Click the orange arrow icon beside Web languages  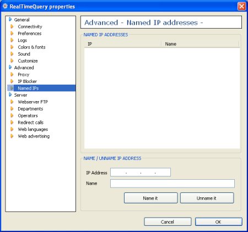[x=12, y=129]
